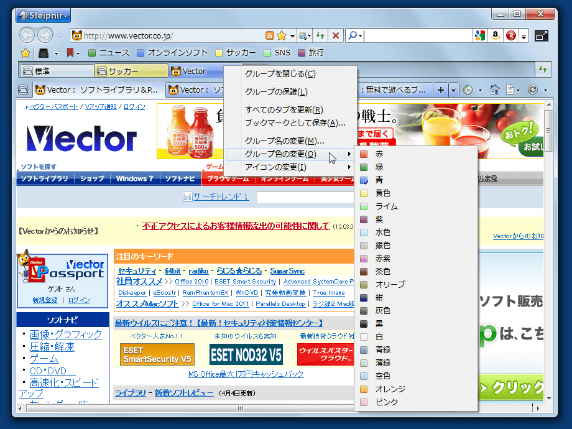Click the full screen toggle icon
572x429 pixels.
[542, 35]
